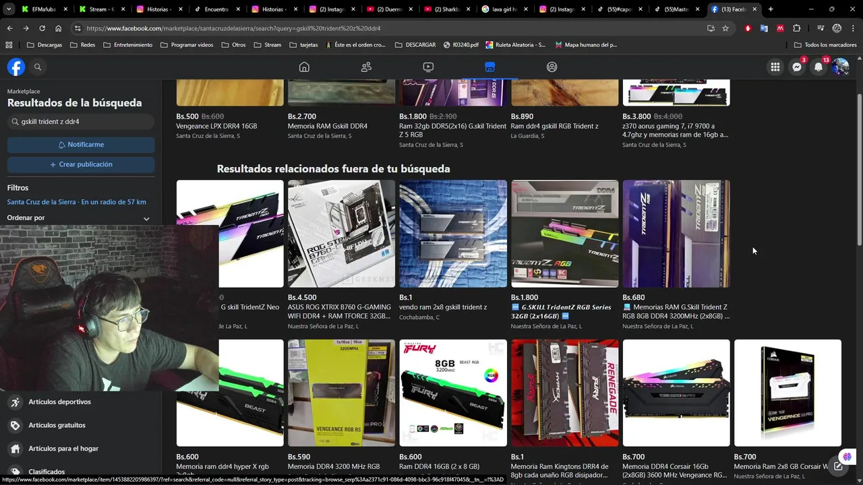Viewport: 863px width, 485px height.
Task: Open the Ruleta Aleatoria bookmark
Action: tap(515, 44)
